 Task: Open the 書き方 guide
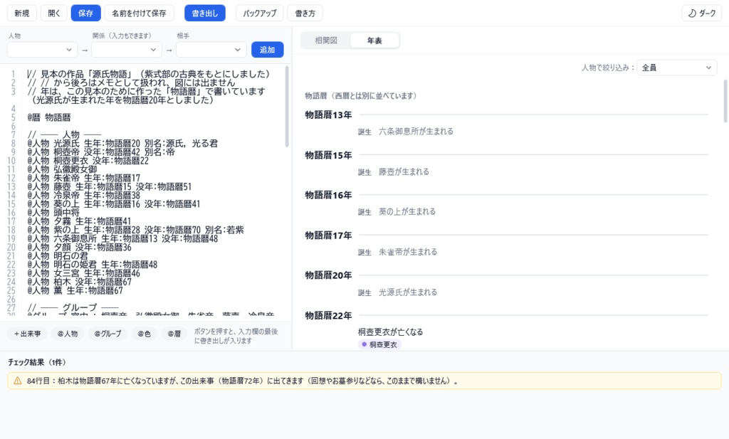pos(305,13)
